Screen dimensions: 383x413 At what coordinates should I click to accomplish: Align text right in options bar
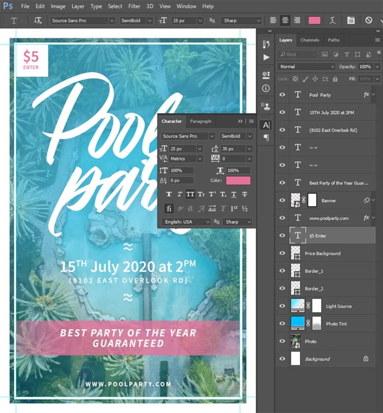click(297, 20)
